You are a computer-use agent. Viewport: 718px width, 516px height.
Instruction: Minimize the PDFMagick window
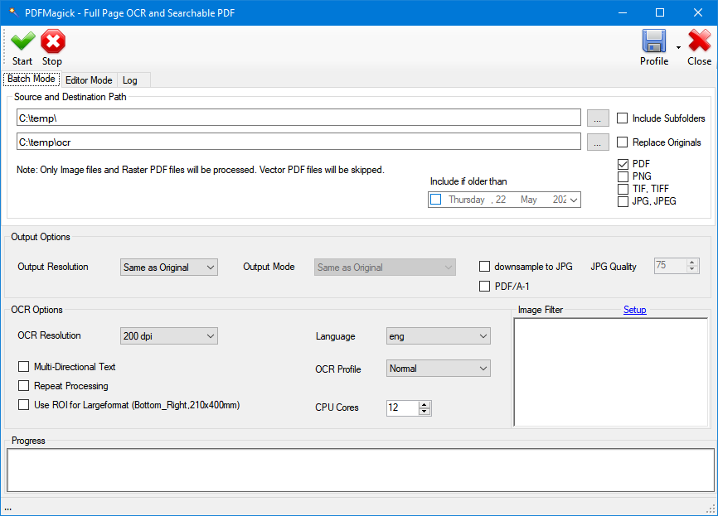pyautogui.click(x=623, y=12)
